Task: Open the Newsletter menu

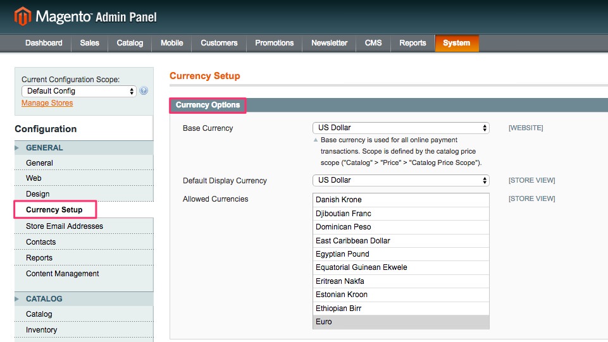Action: pos(329,43)
